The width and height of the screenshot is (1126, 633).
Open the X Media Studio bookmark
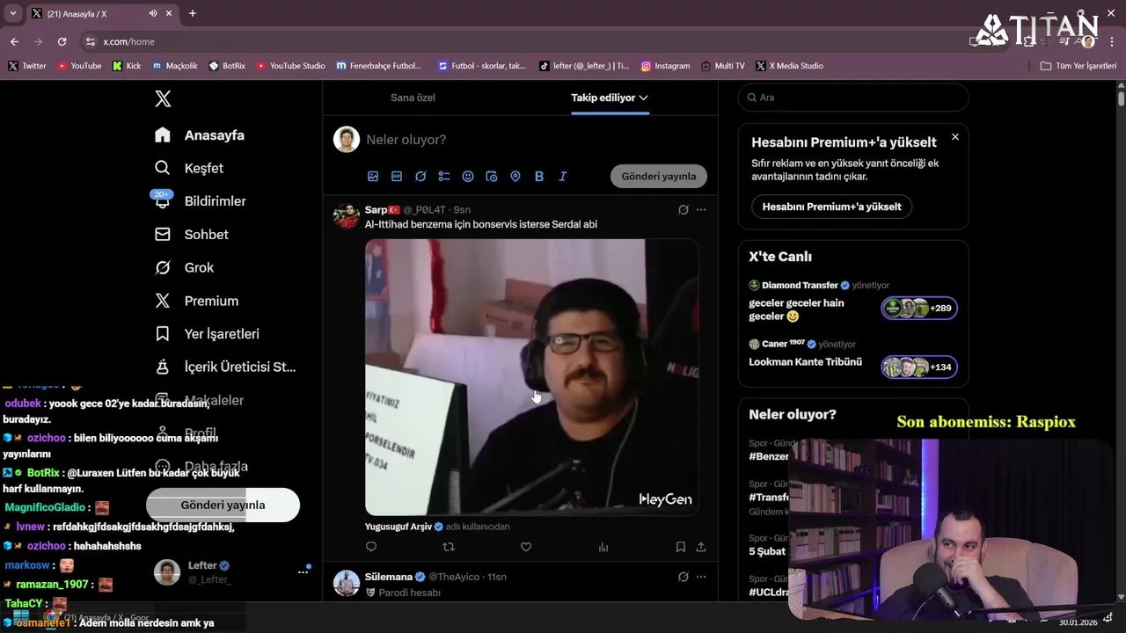tap(789, 66)
